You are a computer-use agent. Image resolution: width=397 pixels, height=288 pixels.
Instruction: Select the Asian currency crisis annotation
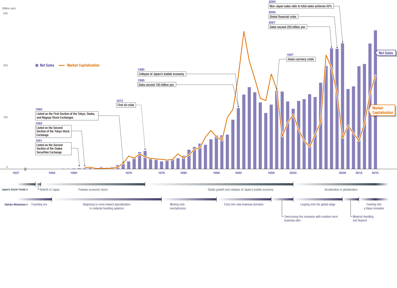click(x=301, y=59)
